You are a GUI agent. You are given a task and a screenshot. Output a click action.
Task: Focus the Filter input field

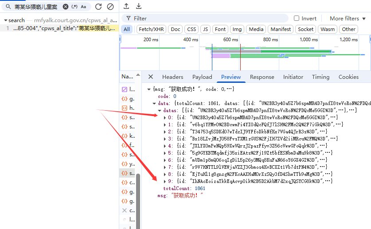pyautogui.click(x=205, y=19)
